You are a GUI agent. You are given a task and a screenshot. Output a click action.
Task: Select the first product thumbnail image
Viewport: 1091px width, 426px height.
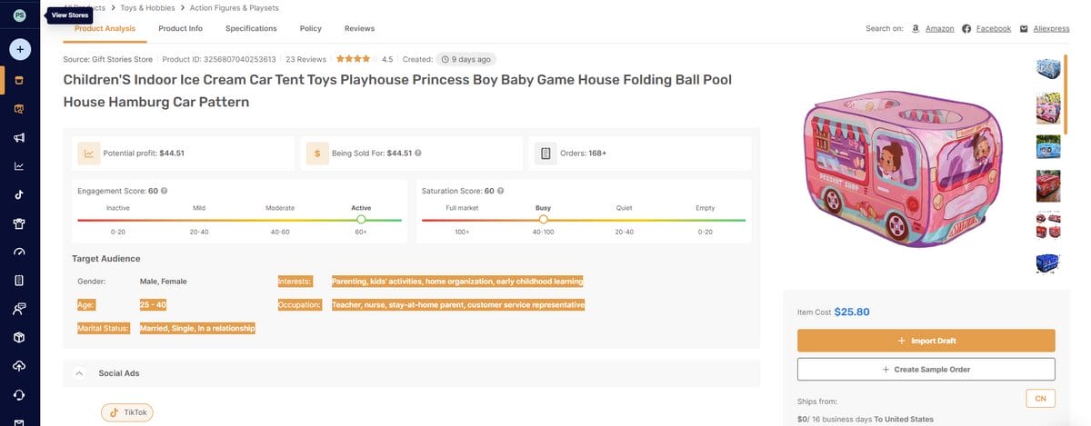(x=1048, y=70)
